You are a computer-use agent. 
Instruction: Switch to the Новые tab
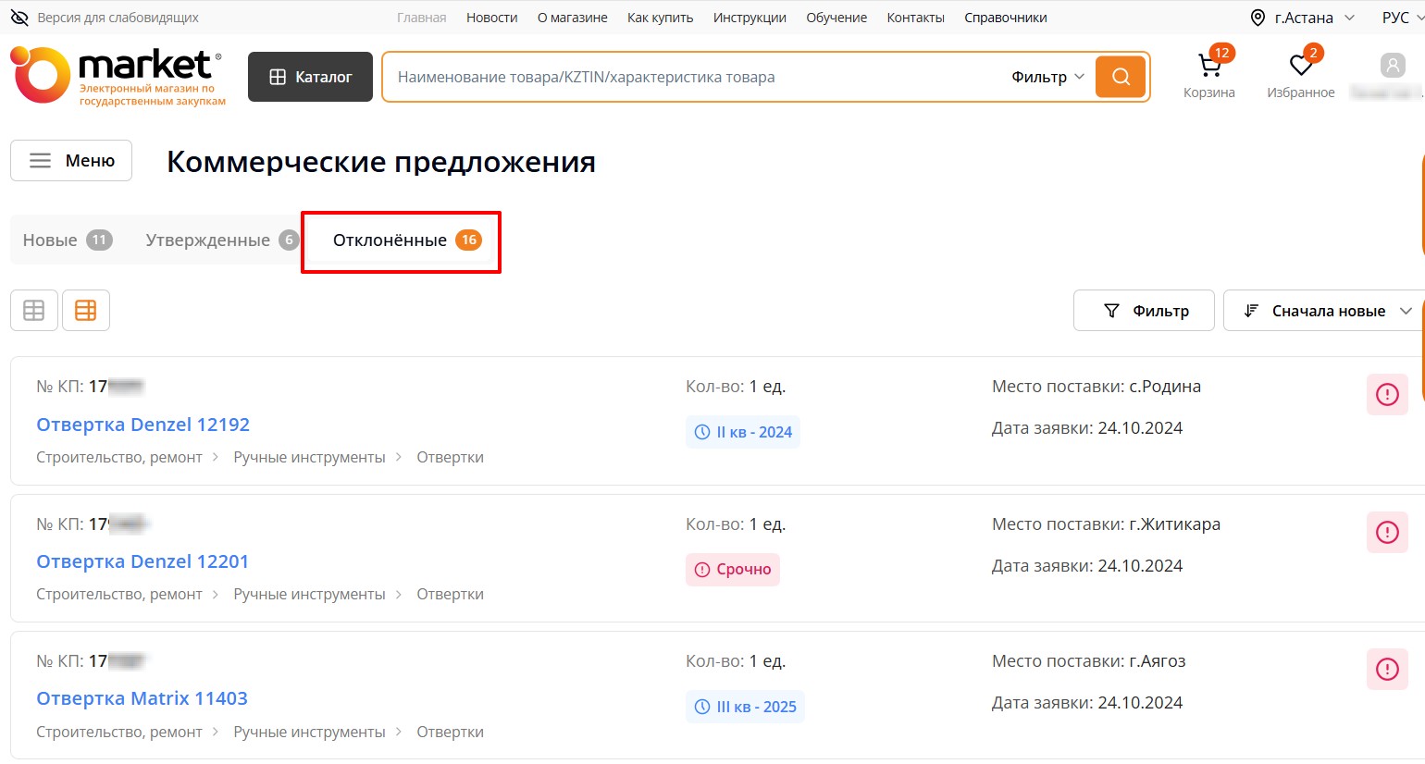67,240
